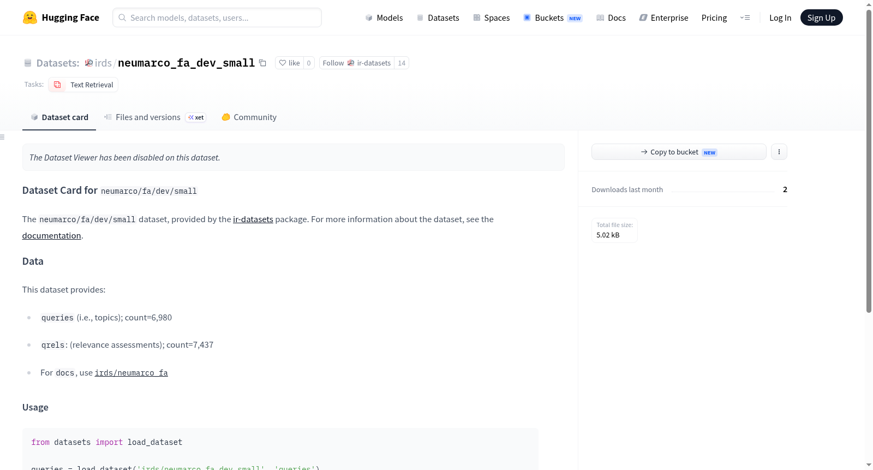Screen dimensions: 873x470
Task: Click the Log In link
Action: pos(780,17)
